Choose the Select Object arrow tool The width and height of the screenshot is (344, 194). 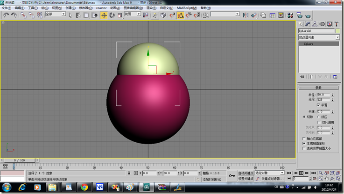pos(70,15)
